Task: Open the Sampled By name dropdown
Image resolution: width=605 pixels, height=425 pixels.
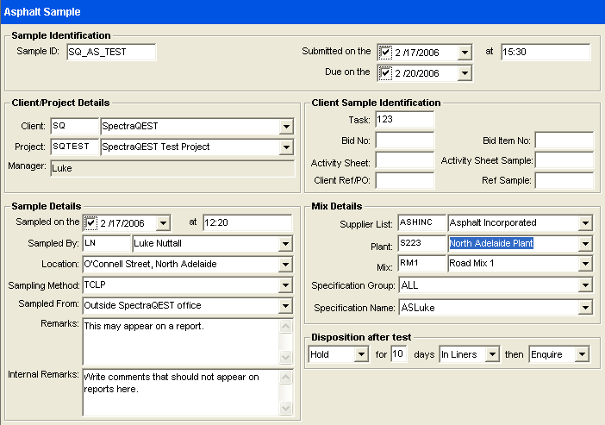Action: (286, 244)
